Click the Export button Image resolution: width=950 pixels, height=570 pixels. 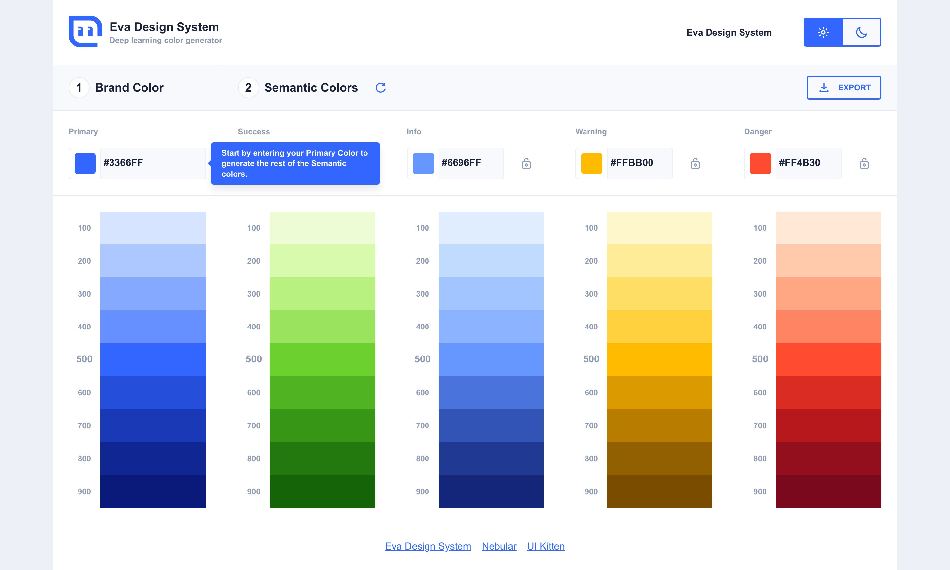click(x=843, y=88)
